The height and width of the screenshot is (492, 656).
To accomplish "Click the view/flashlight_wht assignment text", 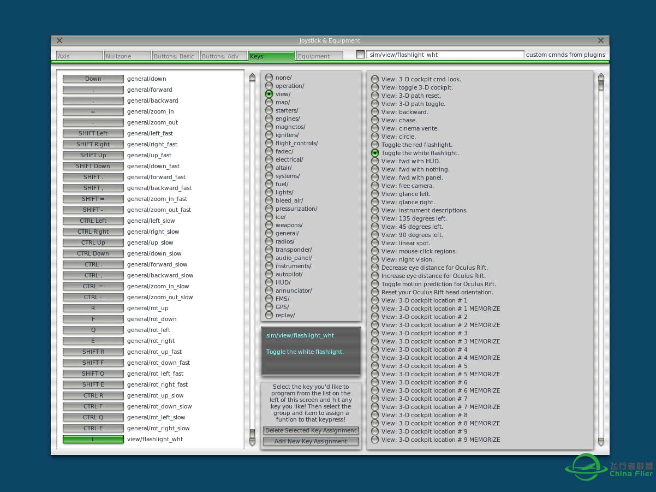I will 155,439.
